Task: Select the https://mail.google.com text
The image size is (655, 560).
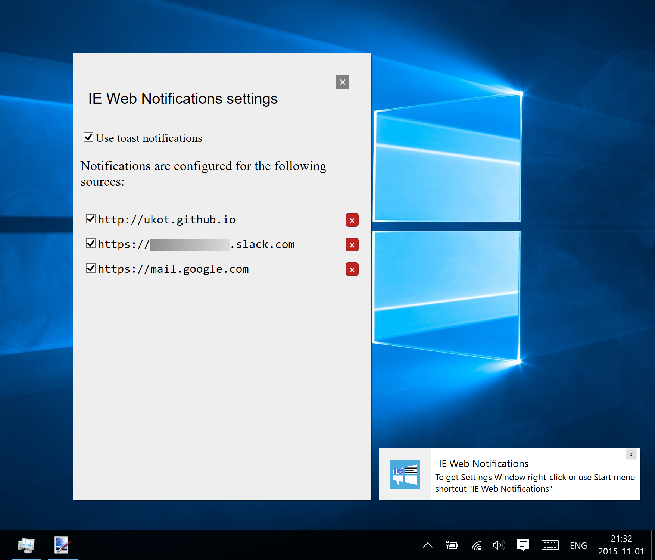Action: click(173, 269)
